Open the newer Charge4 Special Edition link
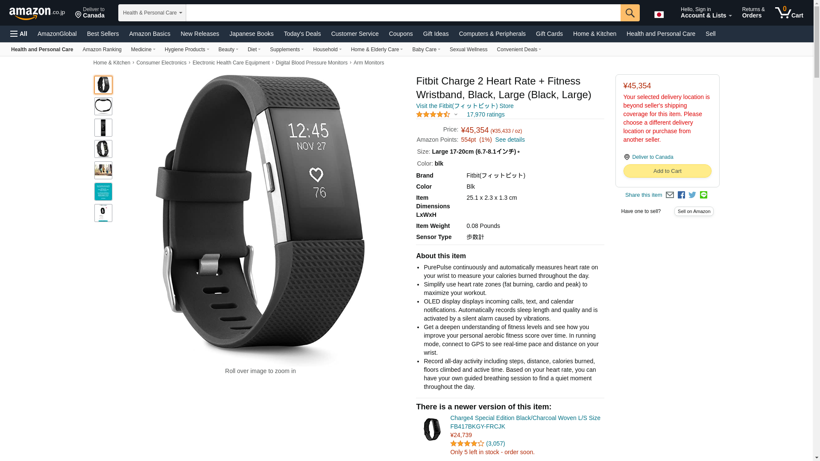This screenshot has width=820, height=461. [x=525, y=422]
